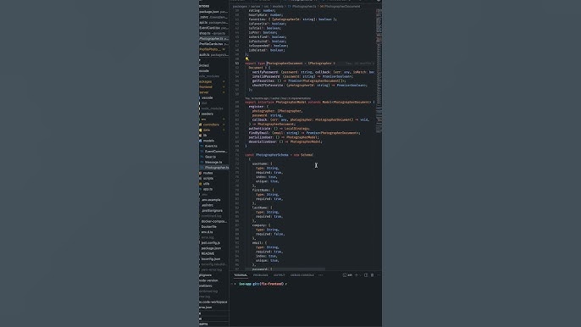Open the DEBUG CONSOLE tab
This screenshot has height=327, width=581.
pos(302,275)
